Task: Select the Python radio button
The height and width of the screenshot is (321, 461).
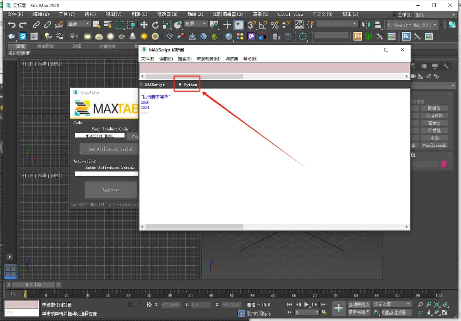Action: point(188,85)
